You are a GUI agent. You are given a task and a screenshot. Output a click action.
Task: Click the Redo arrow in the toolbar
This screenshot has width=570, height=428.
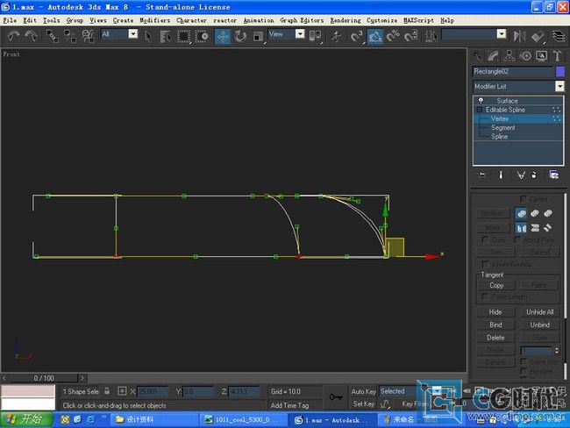tap(32, 36)
